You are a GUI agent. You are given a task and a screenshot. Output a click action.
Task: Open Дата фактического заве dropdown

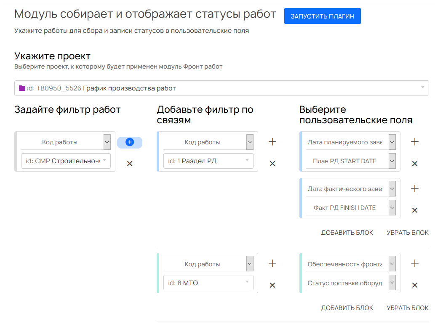[x=392, y=189]
